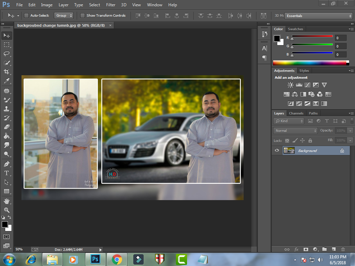Select the Zoom tool in toolbar
Image resolution: width=355 pixels, height=266 pixels.
(7, 210)
